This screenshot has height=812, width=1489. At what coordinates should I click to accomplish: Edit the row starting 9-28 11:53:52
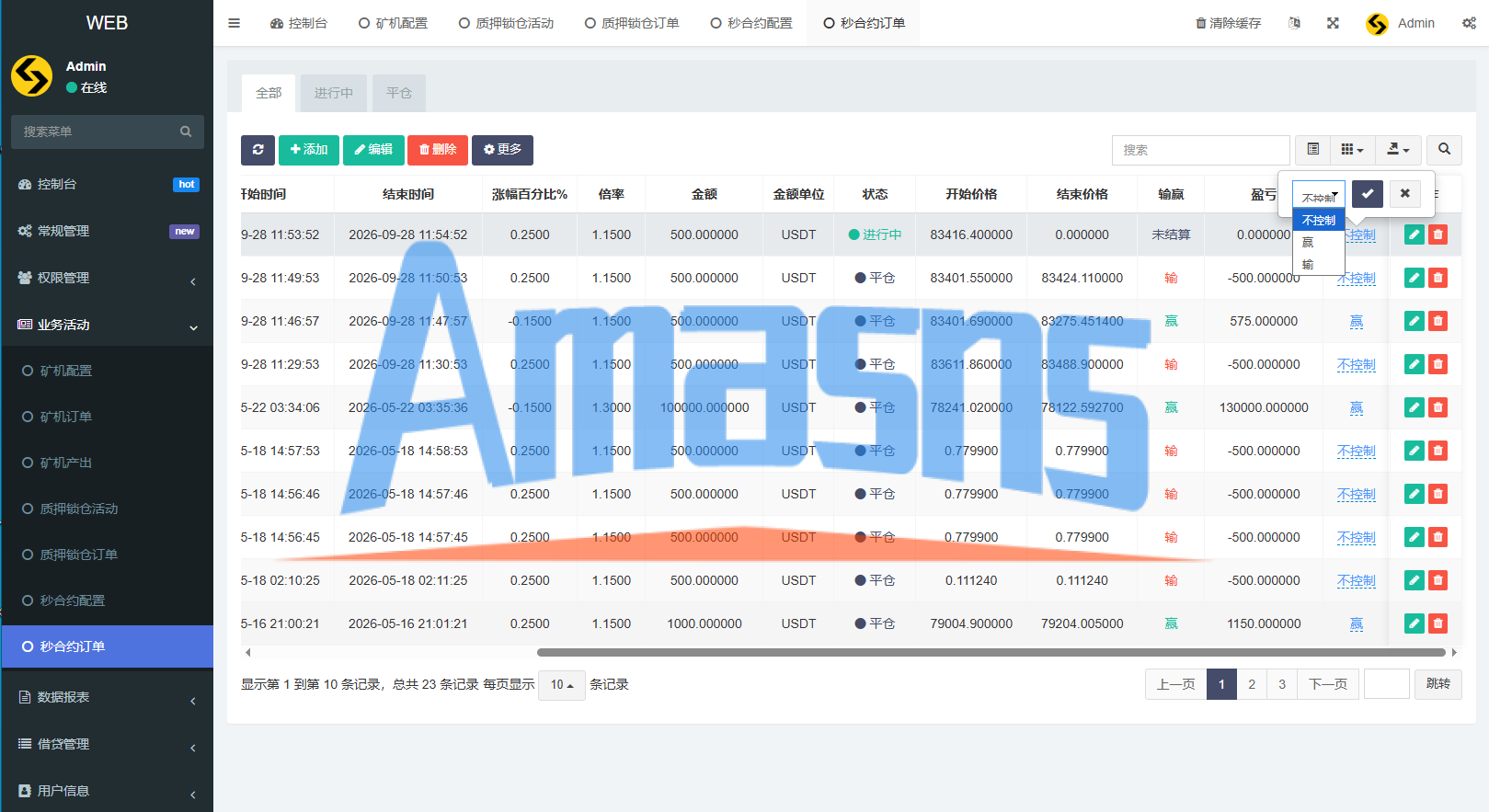click(x=1415, y=234)
